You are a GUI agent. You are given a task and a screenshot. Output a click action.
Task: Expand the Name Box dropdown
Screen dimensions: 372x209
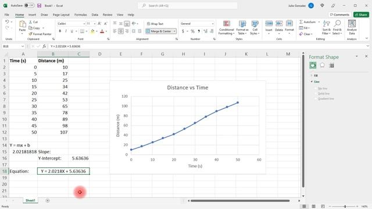[x=23, y=46]
